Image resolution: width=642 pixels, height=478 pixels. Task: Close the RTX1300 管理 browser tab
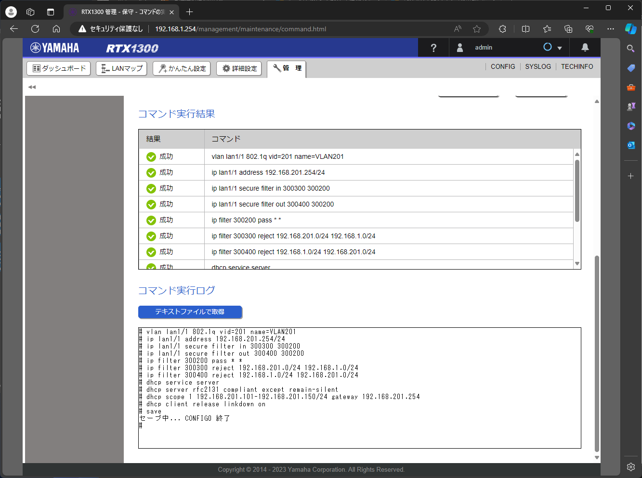pos(172,12)
